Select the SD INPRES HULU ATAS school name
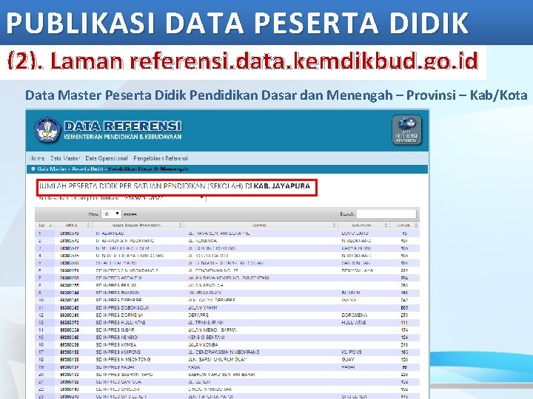 click(121, 323)
